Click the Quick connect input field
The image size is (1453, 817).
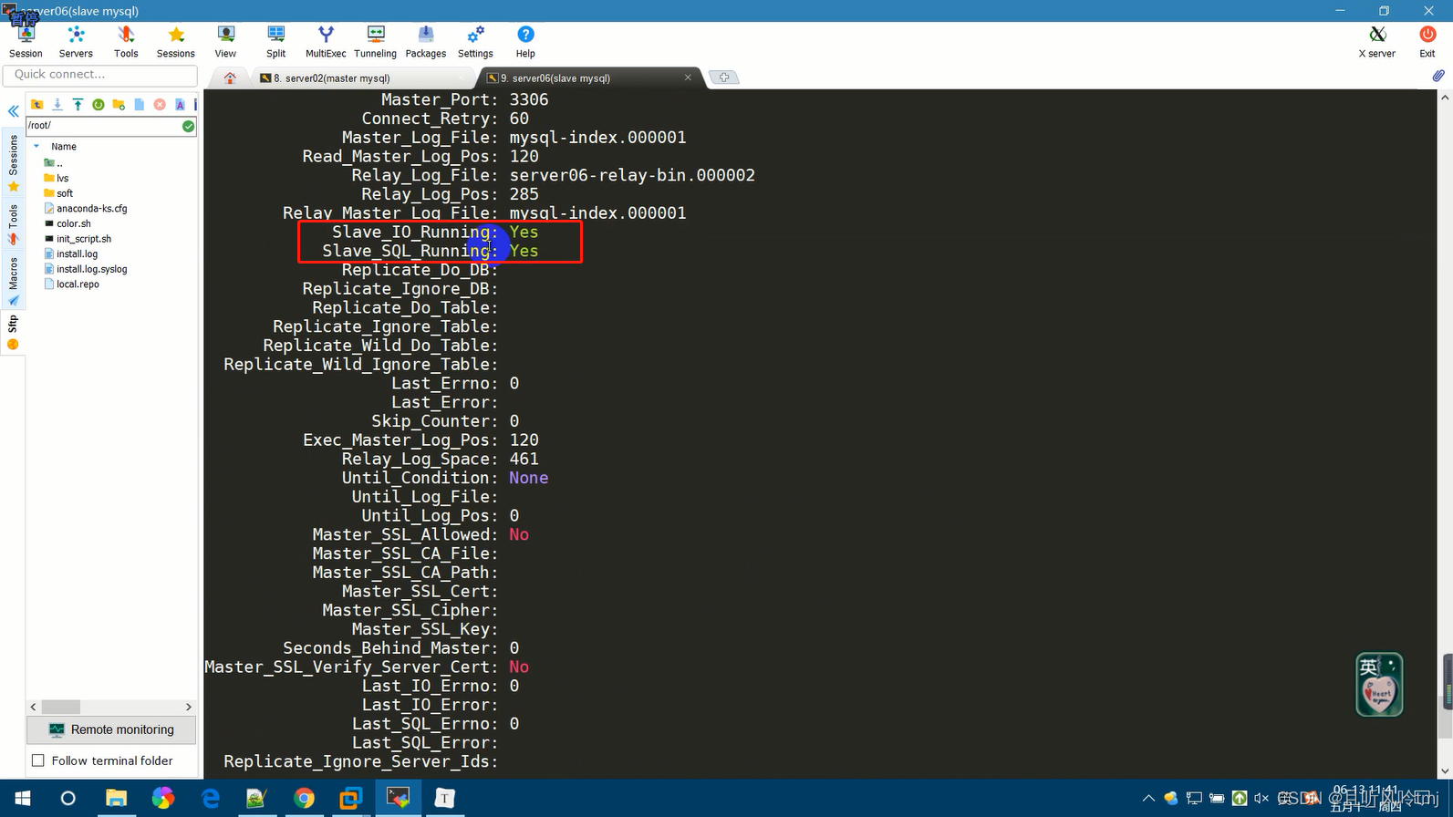point(100,75)
